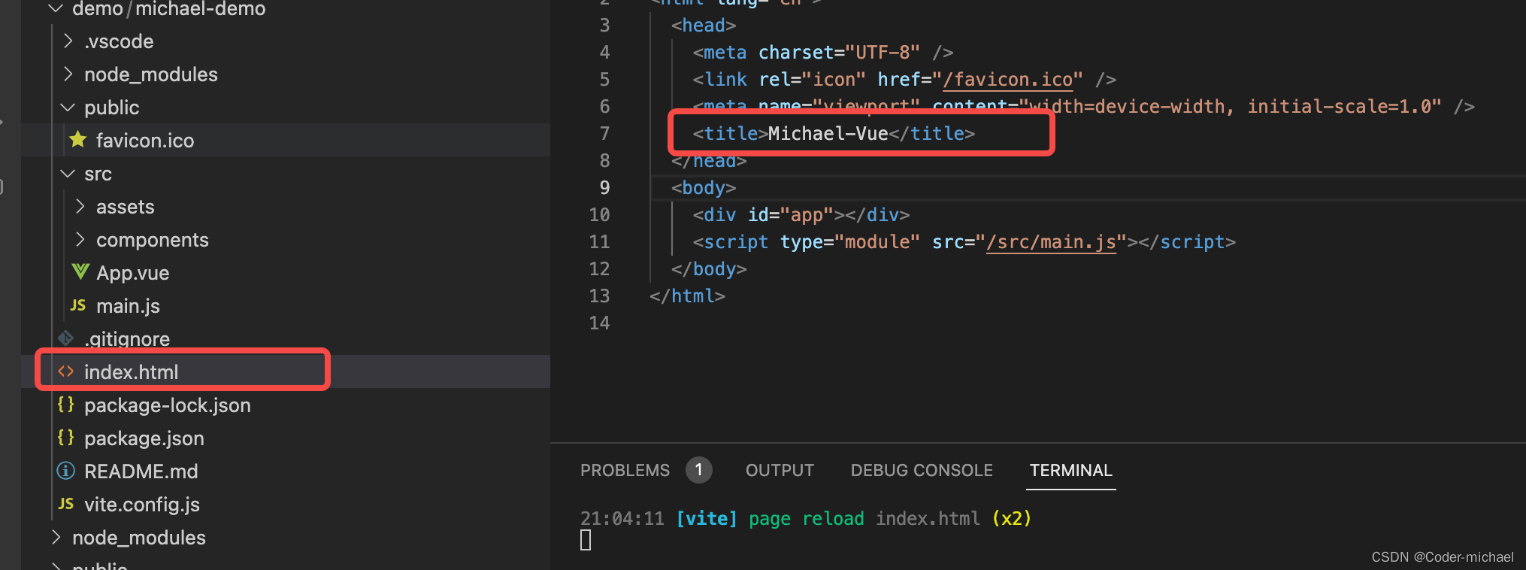Click the HTML brackets icon beside index.html

(66, 371)
